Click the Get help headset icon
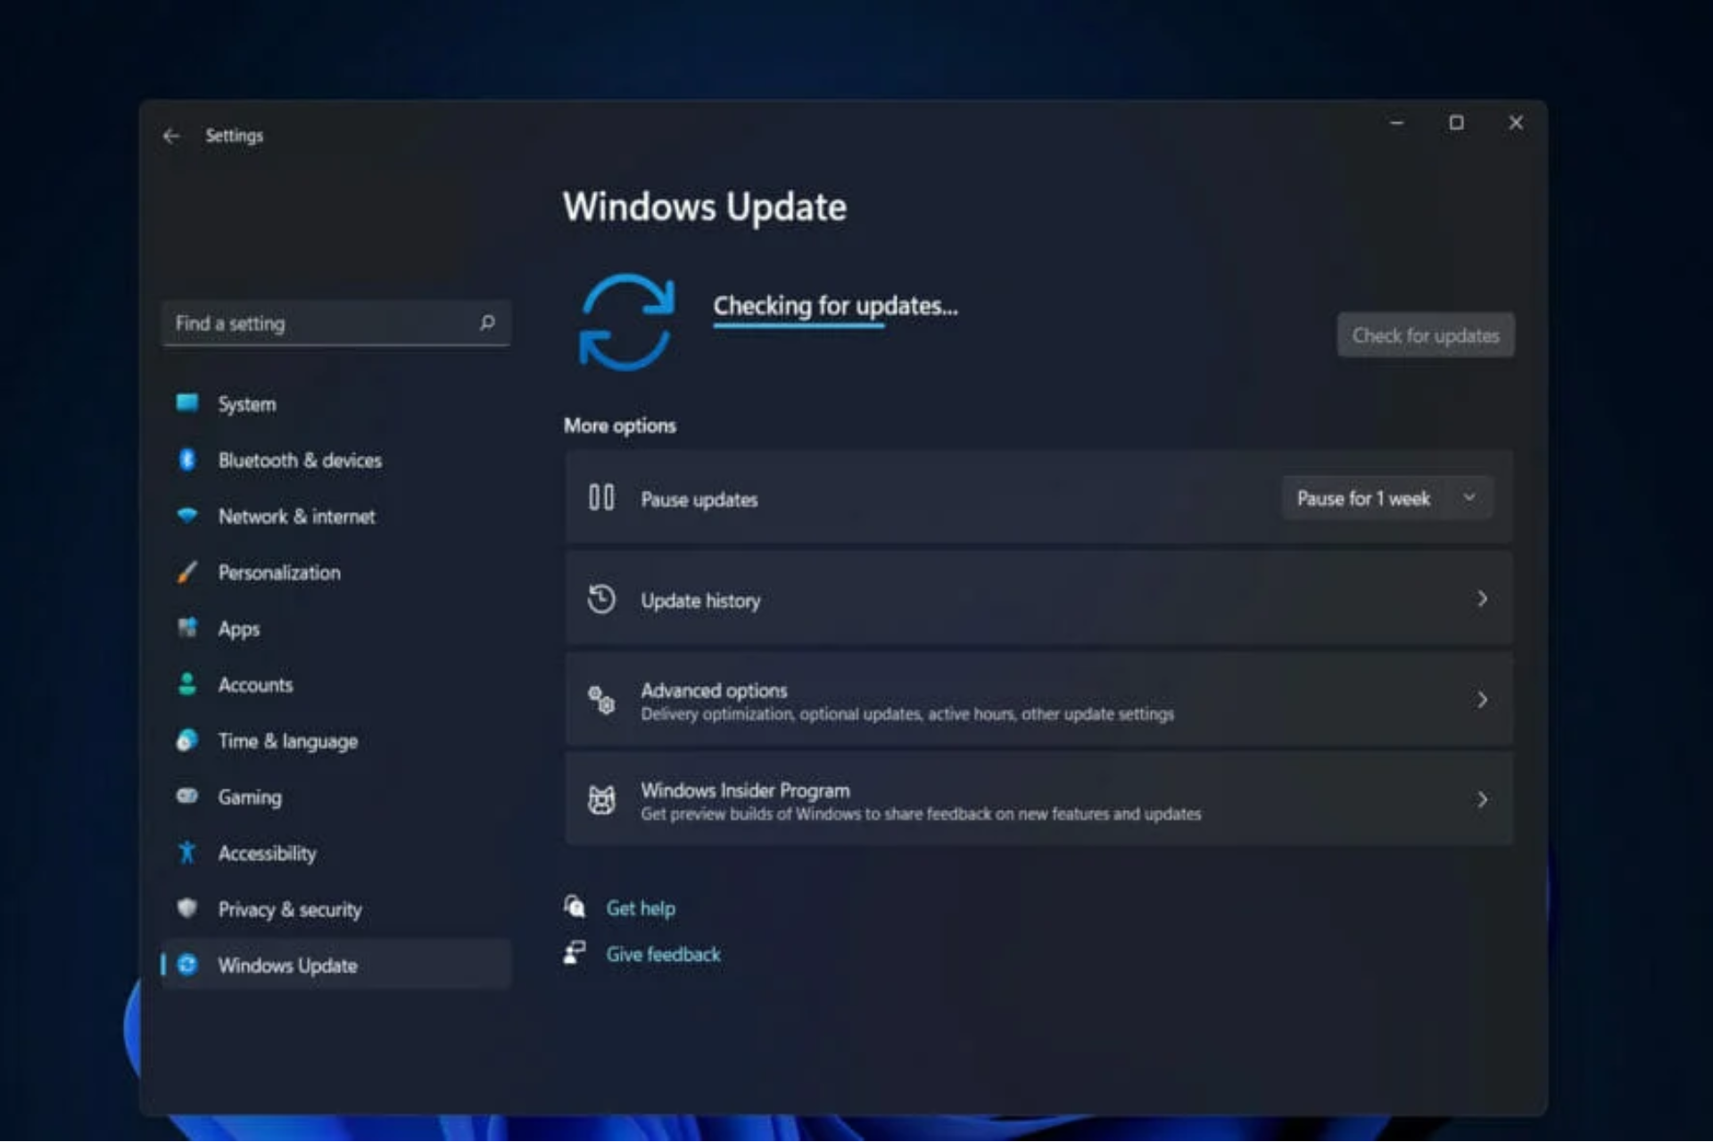Viewport: 1713px width, 1142px height. point(575,906)
